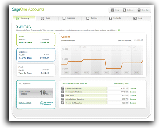Click the £58.75 outstanding amount
The width and height of the screenshot is (162, 128).
[x=125, y=99]
